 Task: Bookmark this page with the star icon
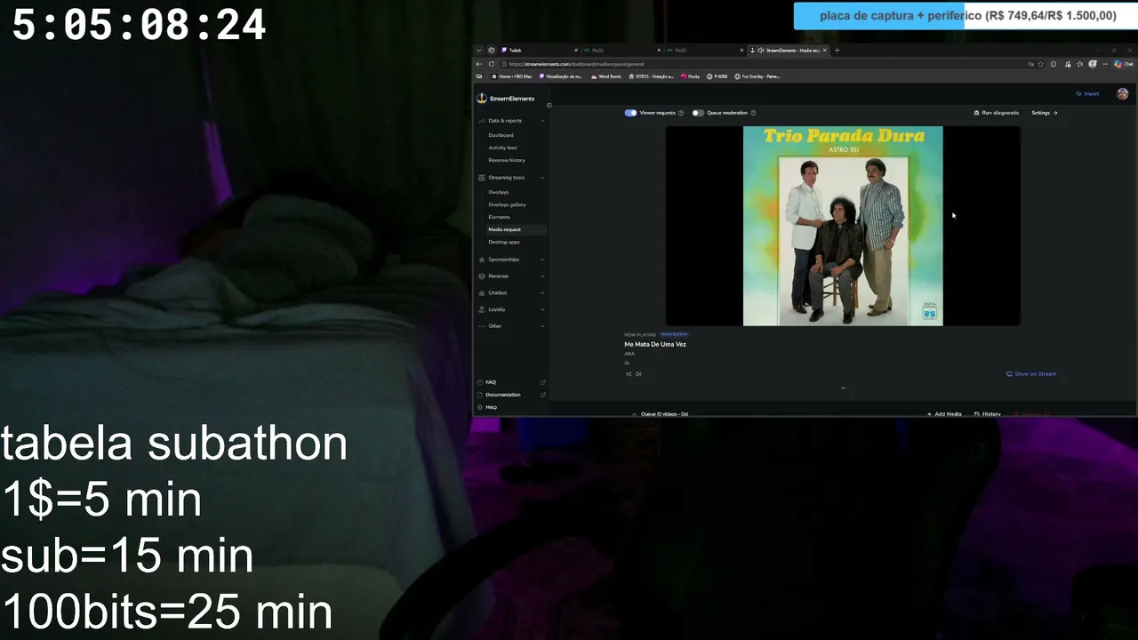[x=1041, y=64]
